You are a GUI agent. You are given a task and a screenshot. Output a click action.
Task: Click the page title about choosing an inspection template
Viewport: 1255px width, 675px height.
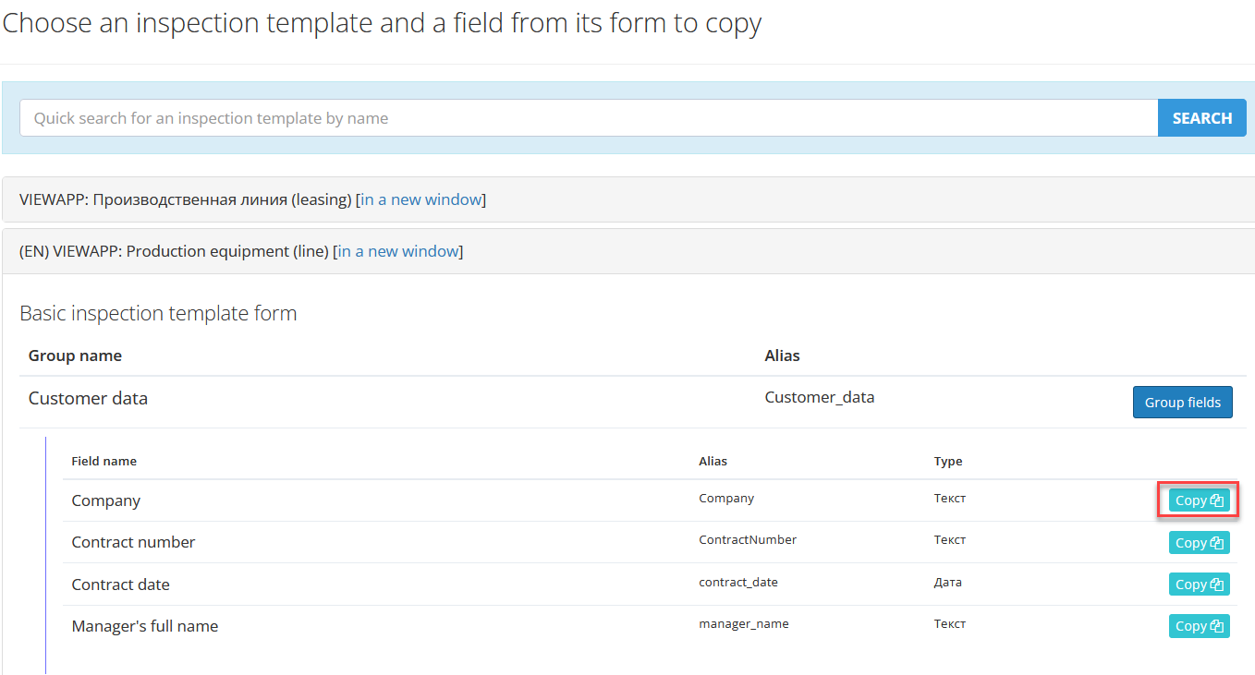tap(382, 23)
